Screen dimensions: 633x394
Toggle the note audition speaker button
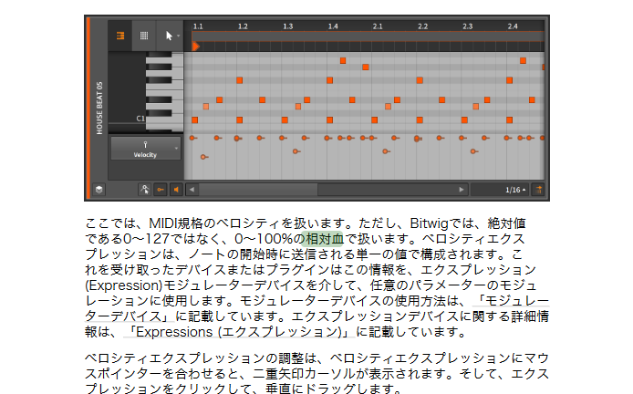[176, 190]
